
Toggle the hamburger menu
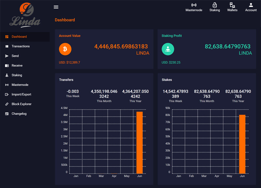coord(56,7)
